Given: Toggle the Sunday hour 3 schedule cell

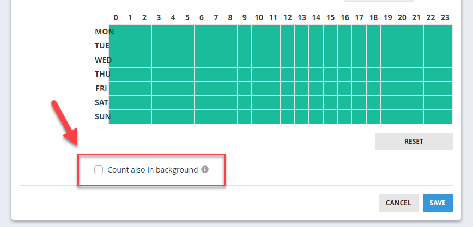Looking at the screenshot, I should [x=159, y=116].
